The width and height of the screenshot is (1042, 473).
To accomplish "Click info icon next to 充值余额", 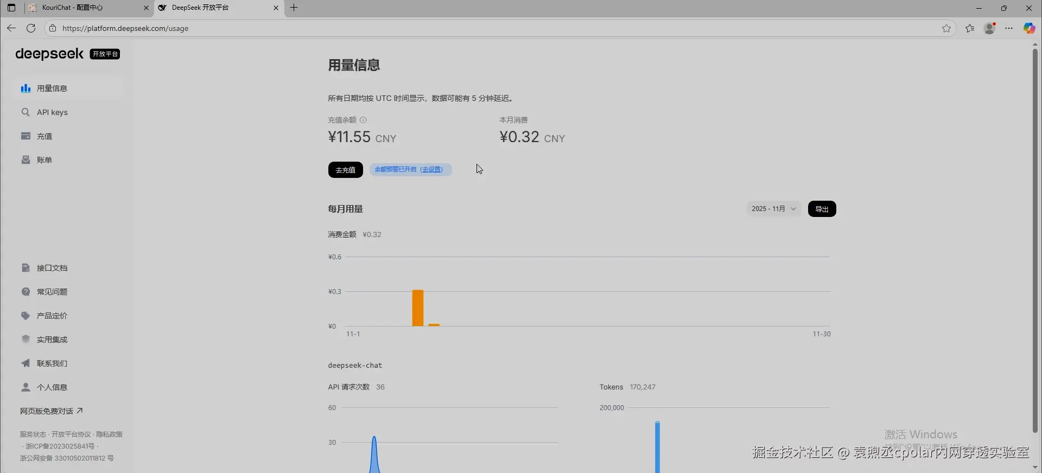I will [363, 120].
